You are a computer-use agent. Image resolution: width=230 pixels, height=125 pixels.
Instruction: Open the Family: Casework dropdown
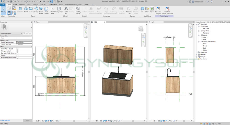click(11, 33)
